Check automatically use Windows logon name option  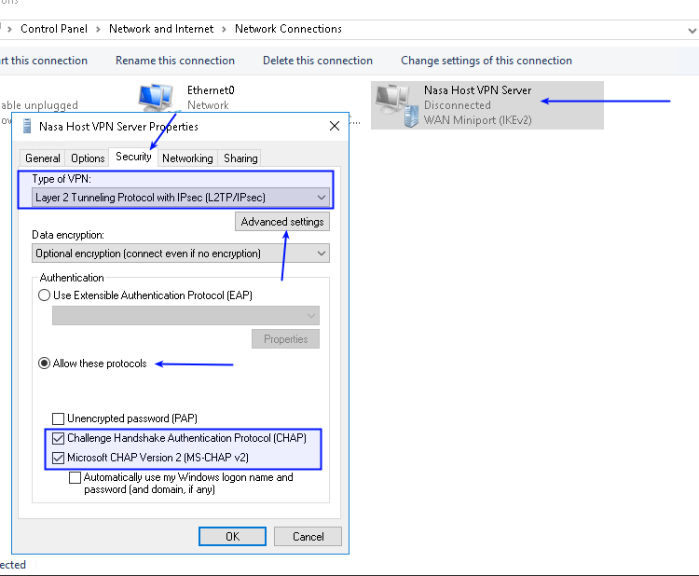(75, 478)
